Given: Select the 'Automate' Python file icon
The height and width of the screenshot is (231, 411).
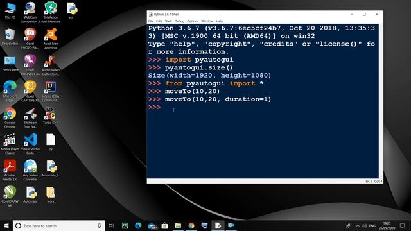Looking at the screenshot, I should pyautogui.click(x=30, y=194).
